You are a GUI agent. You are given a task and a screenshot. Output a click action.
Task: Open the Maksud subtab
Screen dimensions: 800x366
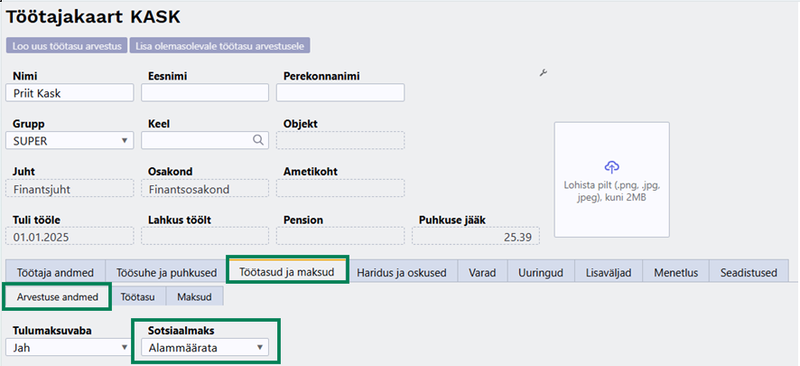[194, 296]
